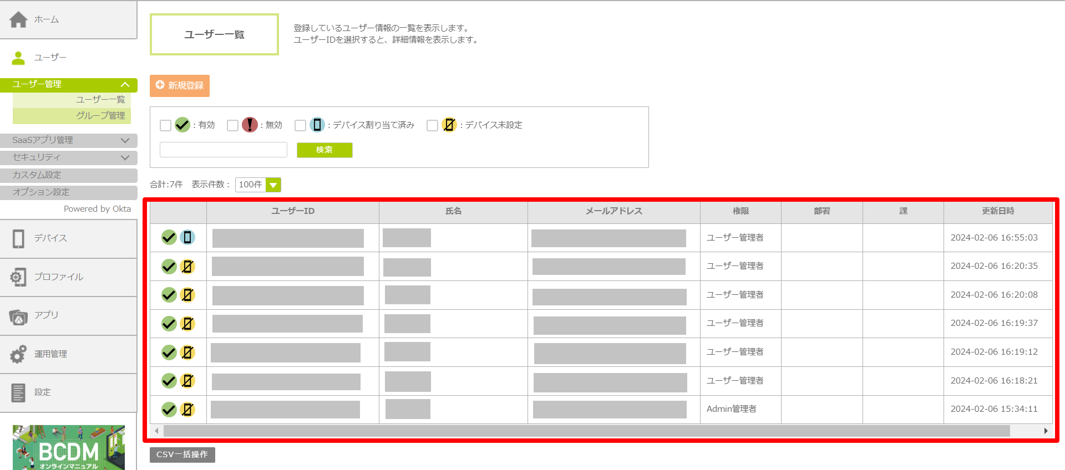This screenshot has height=470, width=1065.
Task: Select グループ管理 in the submenu
Action: 100,115
